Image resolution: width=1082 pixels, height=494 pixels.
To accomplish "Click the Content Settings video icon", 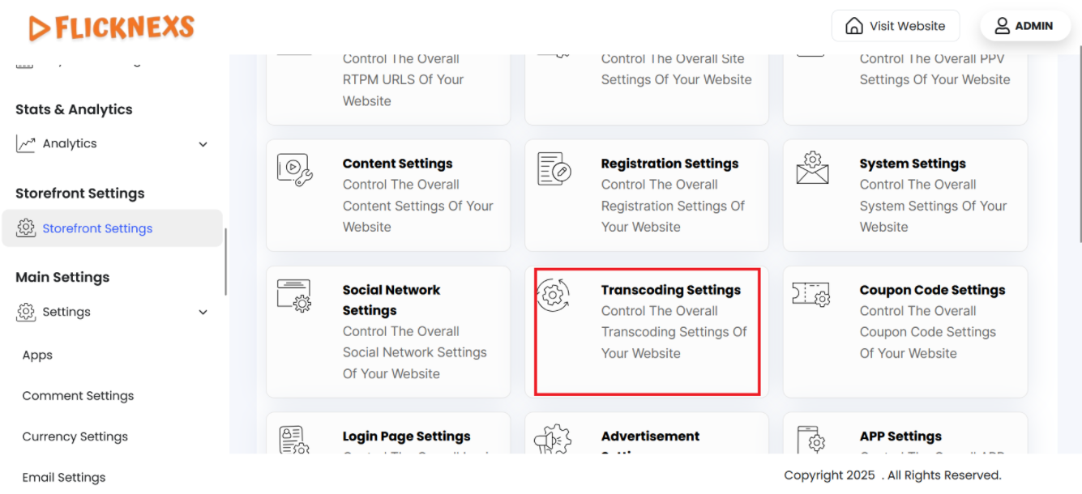I will 294,170.
